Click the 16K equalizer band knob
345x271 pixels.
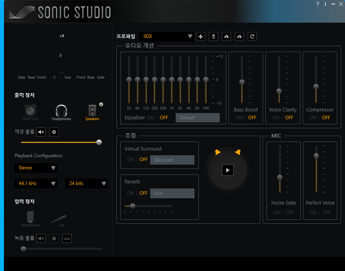[206, 80]
